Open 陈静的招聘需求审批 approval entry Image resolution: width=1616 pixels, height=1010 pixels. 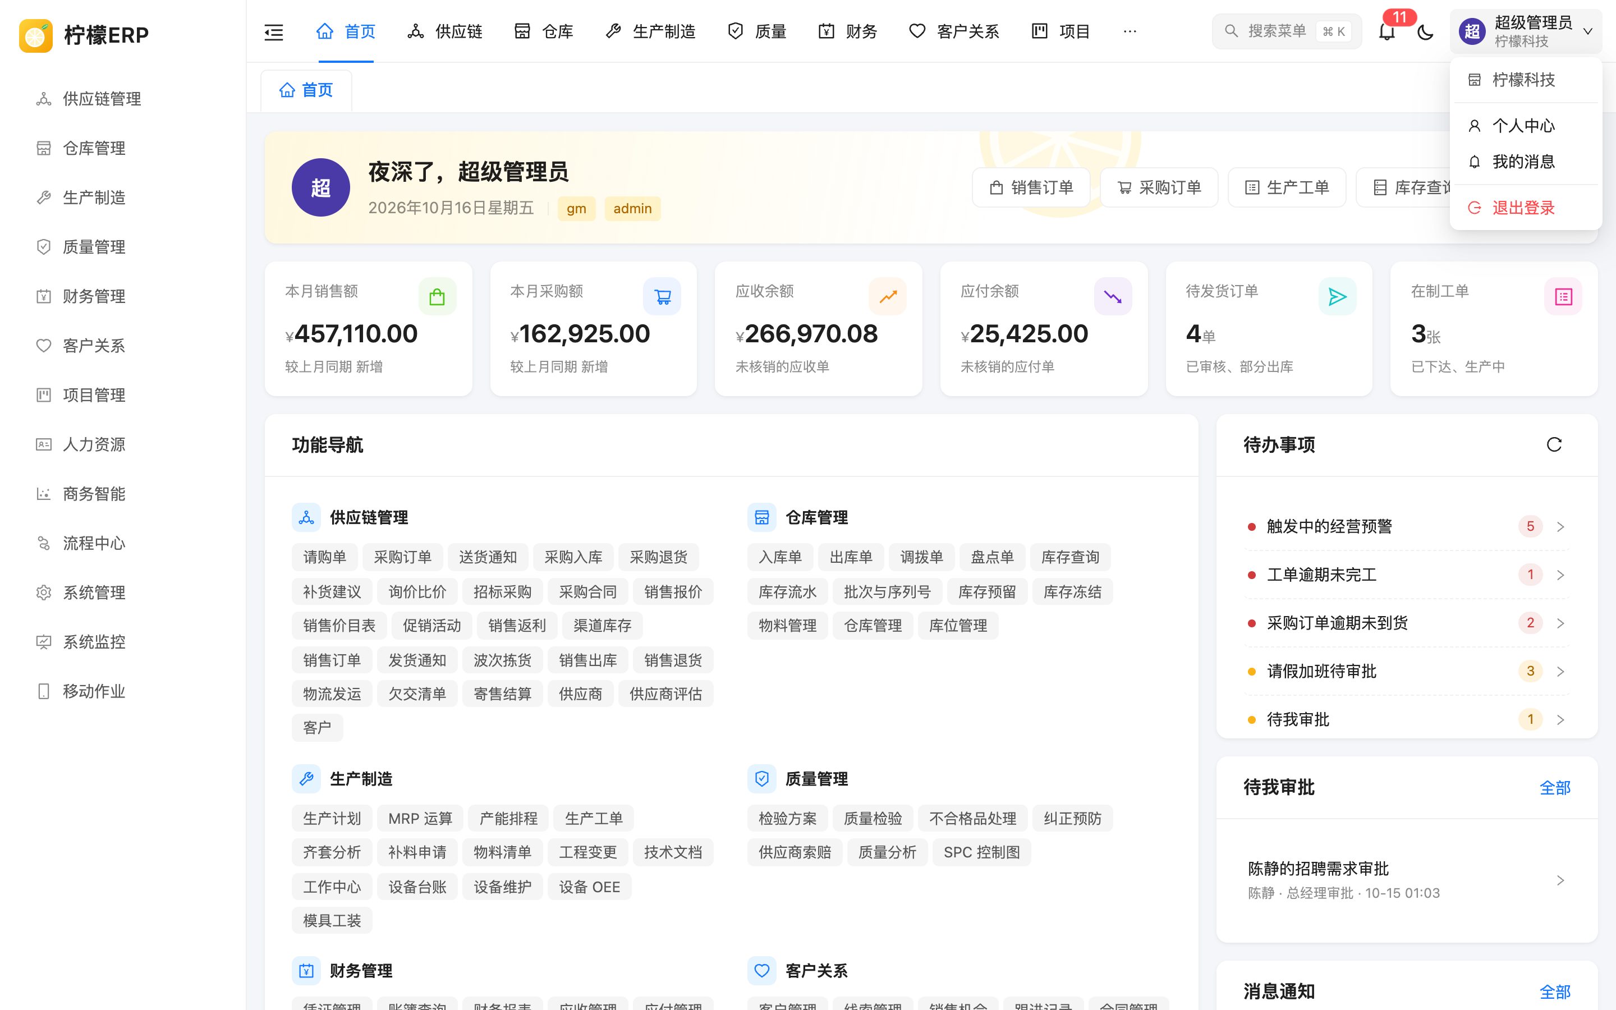(1407, 880)
